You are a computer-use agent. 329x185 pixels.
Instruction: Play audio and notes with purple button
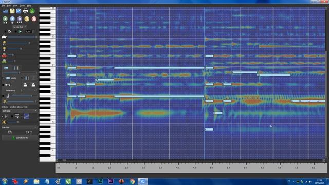(20, 20)
